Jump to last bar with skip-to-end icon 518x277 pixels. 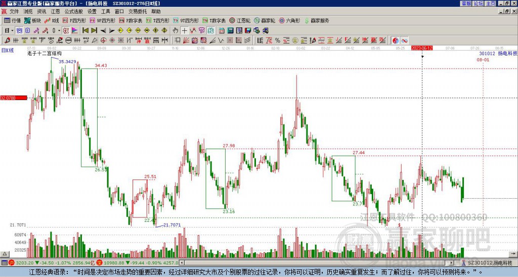pos(94,30)
